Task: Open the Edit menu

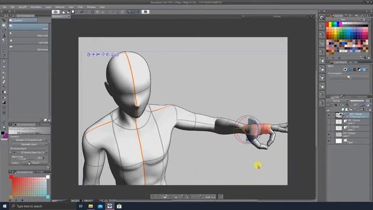Action: point(12,7)
